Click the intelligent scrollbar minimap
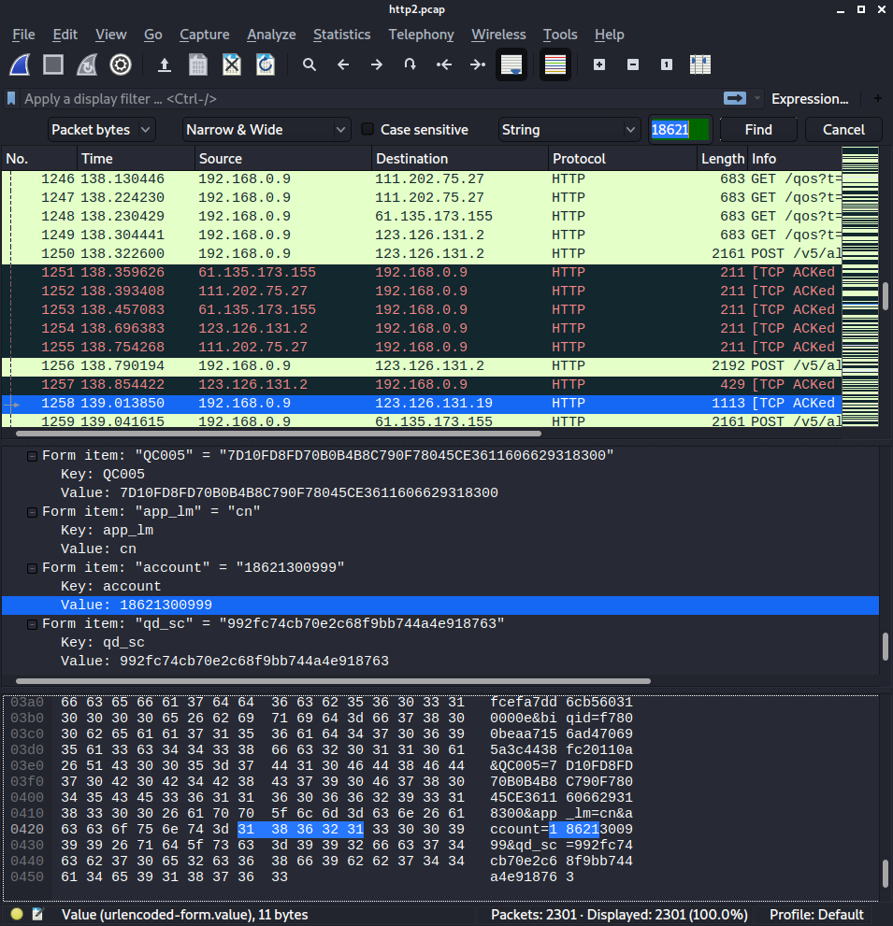This screenshot has height=926, width=893. point(860,286)
